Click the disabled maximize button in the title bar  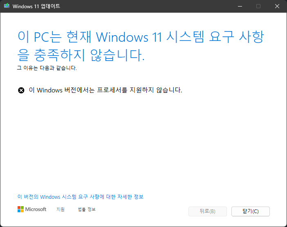point(258,6)
